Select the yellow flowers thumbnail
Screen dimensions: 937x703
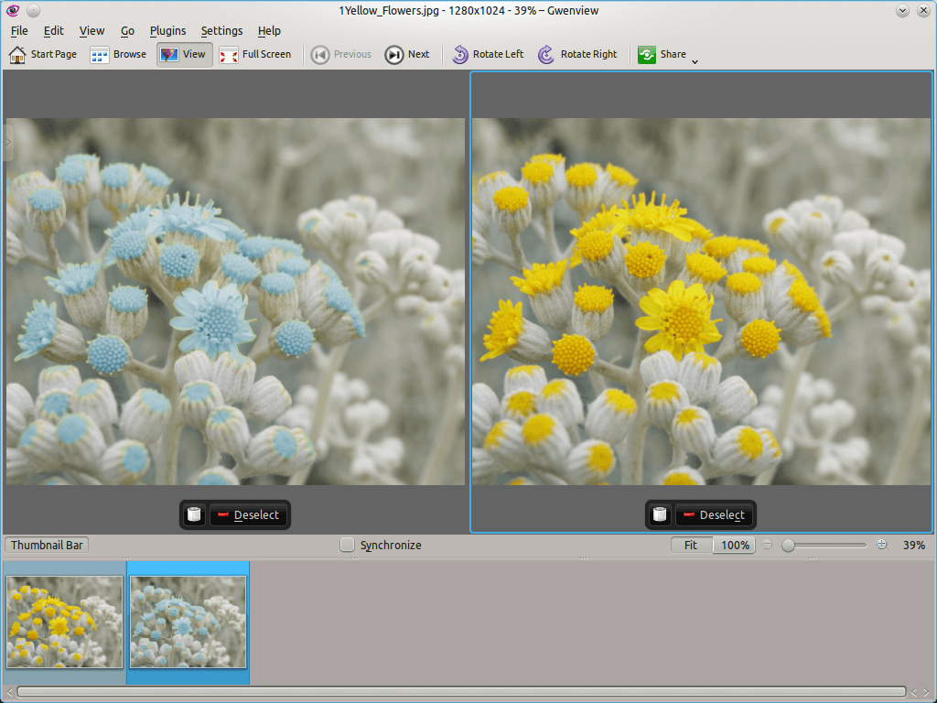pos(64,622)
